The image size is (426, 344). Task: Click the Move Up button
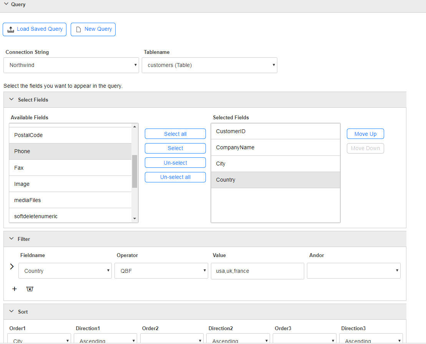pyautogui.click(x=365, y=134)
